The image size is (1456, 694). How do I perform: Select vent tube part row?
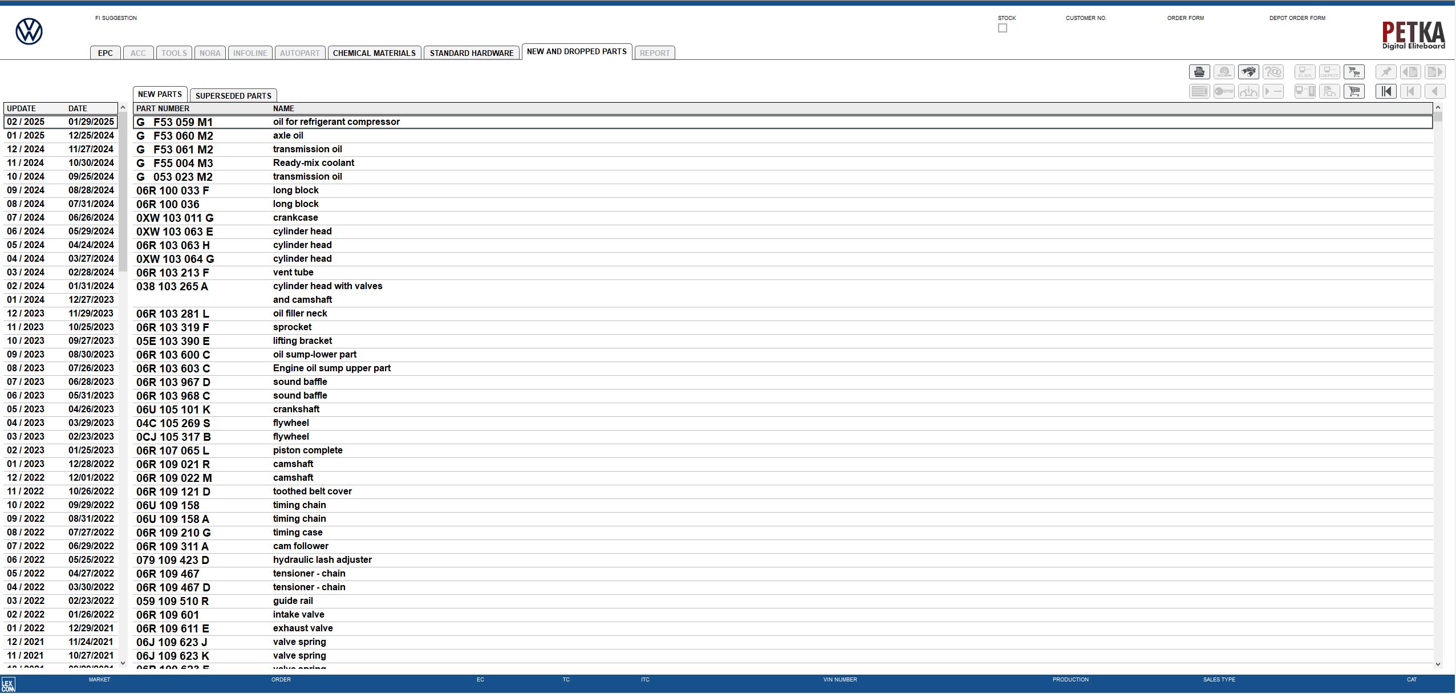(x=783, y=273)
